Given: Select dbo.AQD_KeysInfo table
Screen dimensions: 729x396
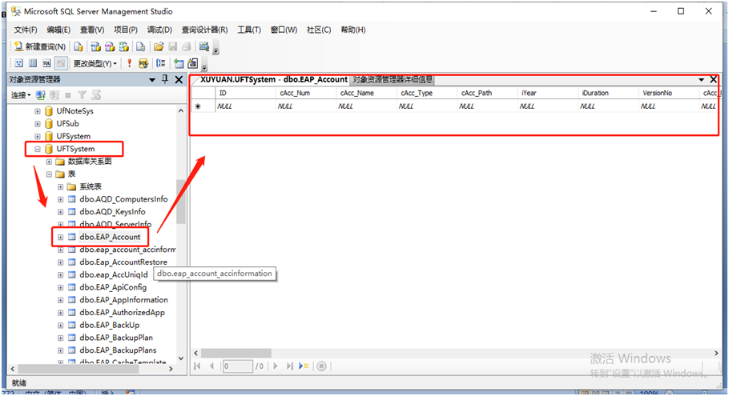Looking at the screenshot, I should point(112,212).
